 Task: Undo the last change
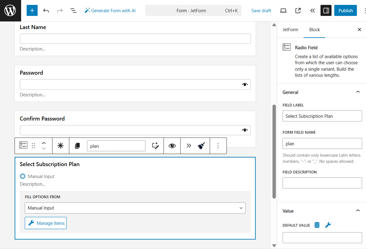pyautogui.click(x=46, y=11)
